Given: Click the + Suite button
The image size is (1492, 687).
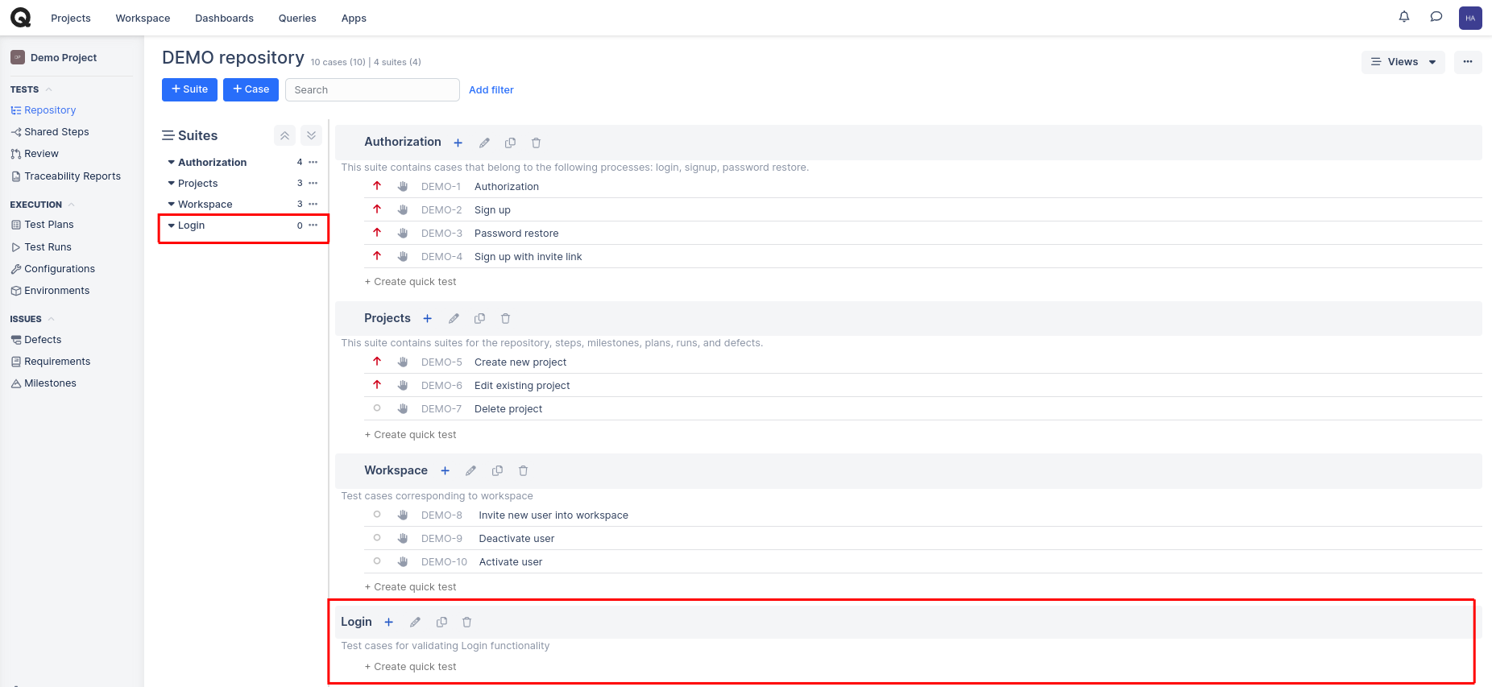Looking at the screenshot, I should pyautogui.click(x=189, y=89).
